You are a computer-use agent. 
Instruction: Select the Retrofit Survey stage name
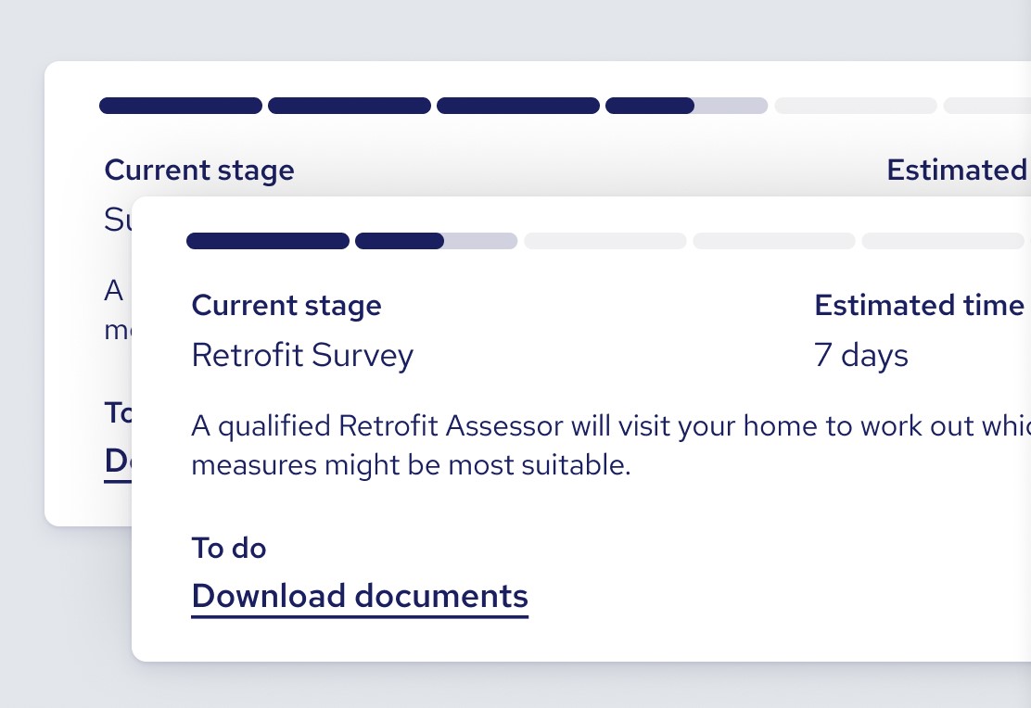tap(302, 356)
